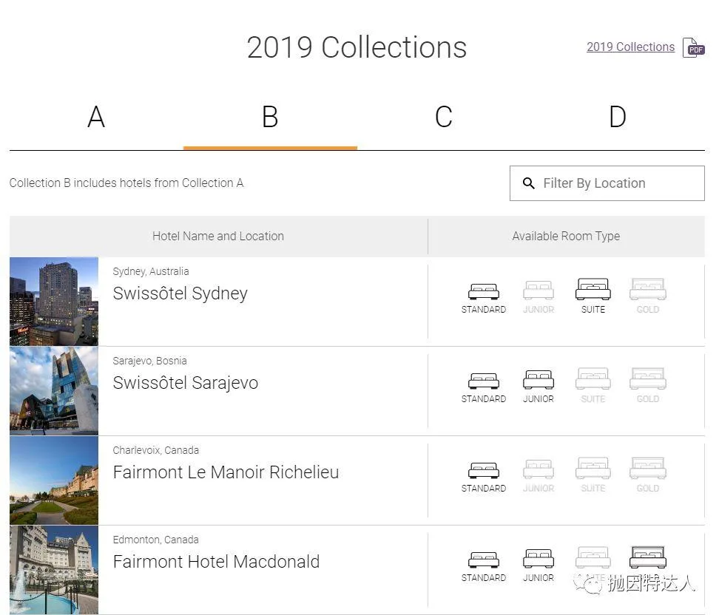This screenshot has width=719, height=615.
Task: Open the 2019 Collections link
Action: pyautogui.click(x=630, y=47)
